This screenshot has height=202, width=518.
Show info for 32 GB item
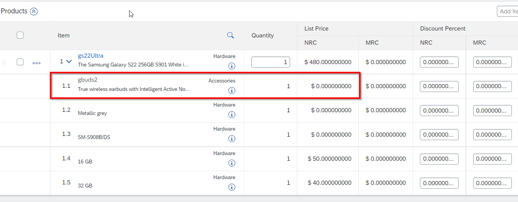pos(232,187)
